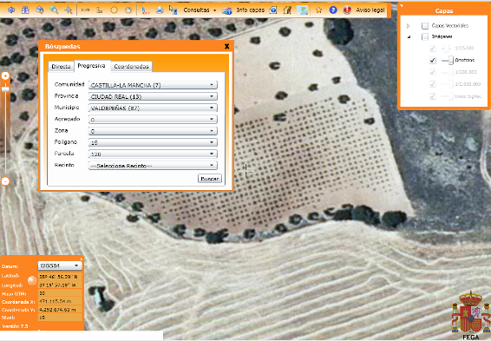Click the Longitud coordinate field

click(x=60, y=285)
